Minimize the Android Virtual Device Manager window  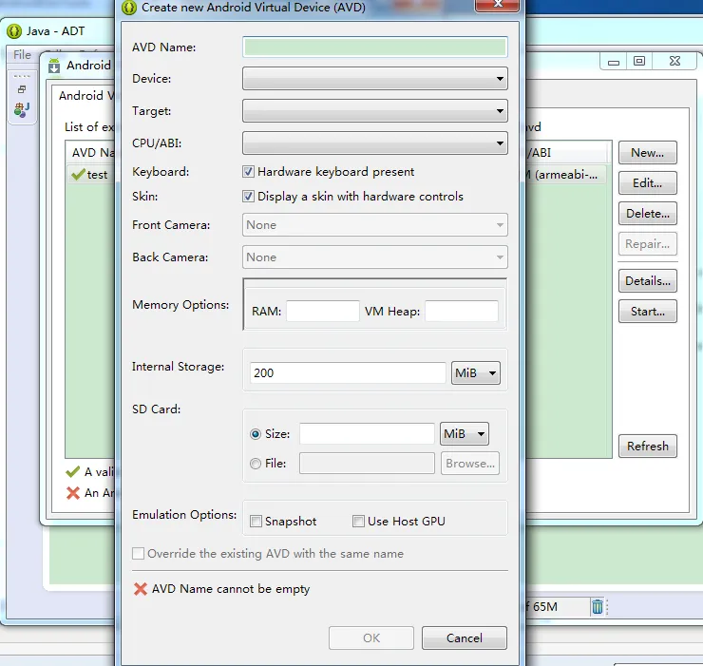tap(614, 62)
